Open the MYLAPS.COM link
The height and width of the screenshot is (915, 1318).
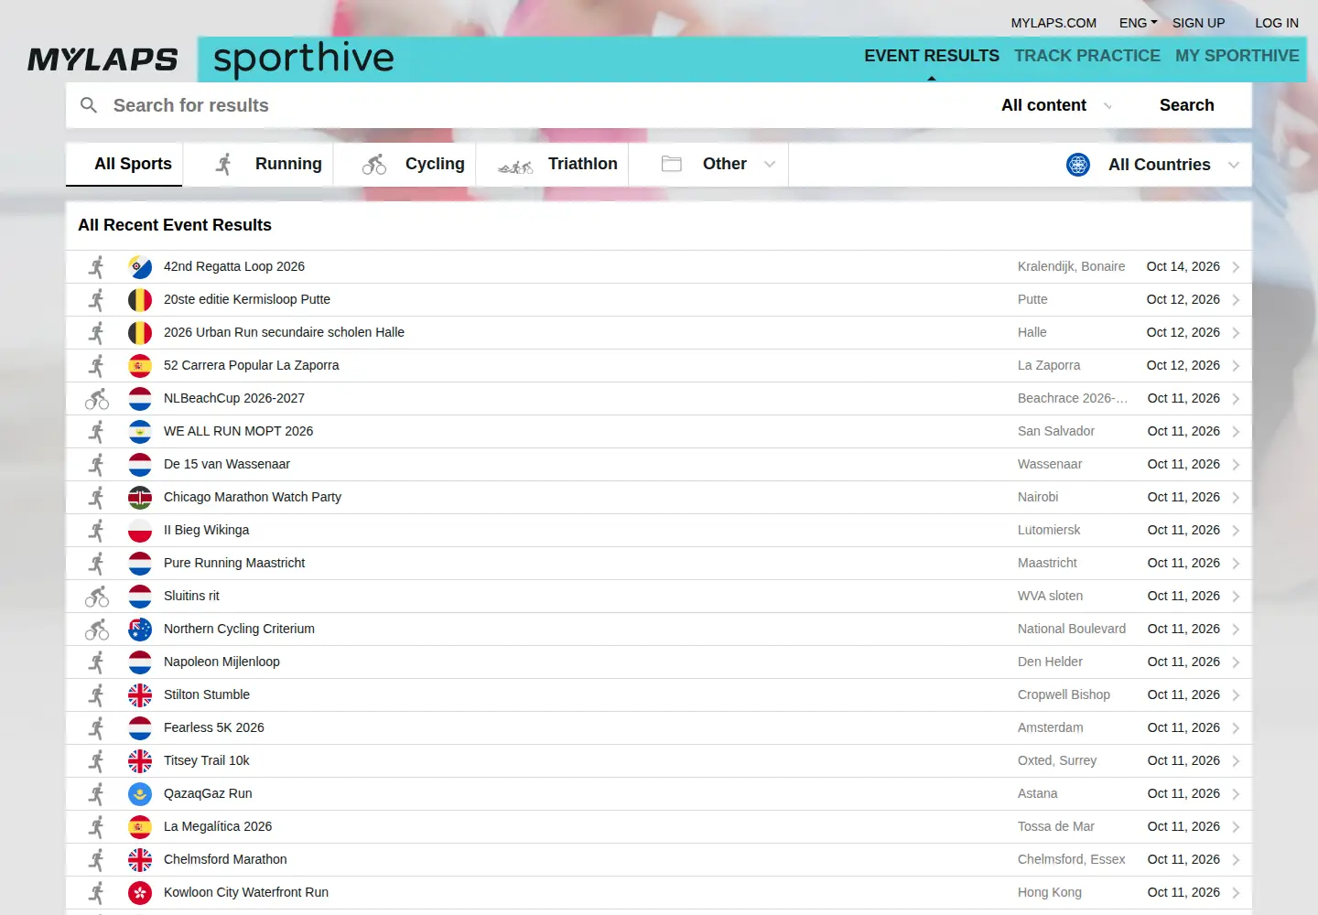1053,23
